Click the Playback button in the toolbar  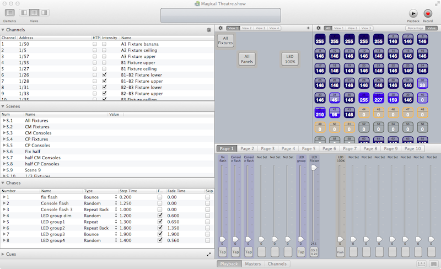point(413,13)
